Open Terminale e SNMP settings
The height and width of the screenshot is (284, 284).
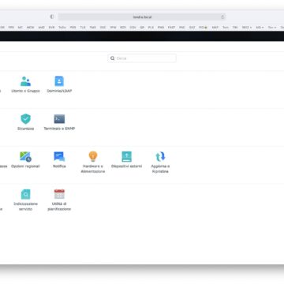(x=59, y=122)
